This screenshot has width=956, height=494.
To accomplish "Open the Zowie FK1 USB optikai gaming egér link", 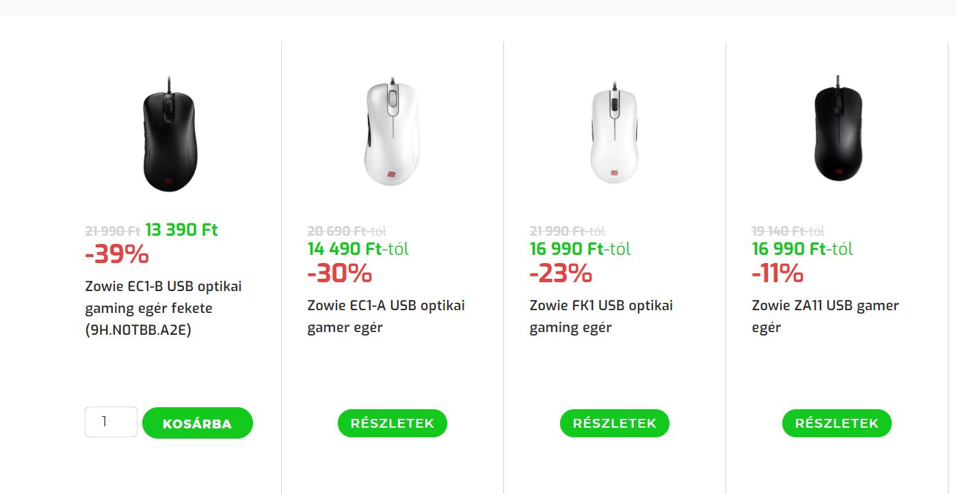I will pos(600,316).
